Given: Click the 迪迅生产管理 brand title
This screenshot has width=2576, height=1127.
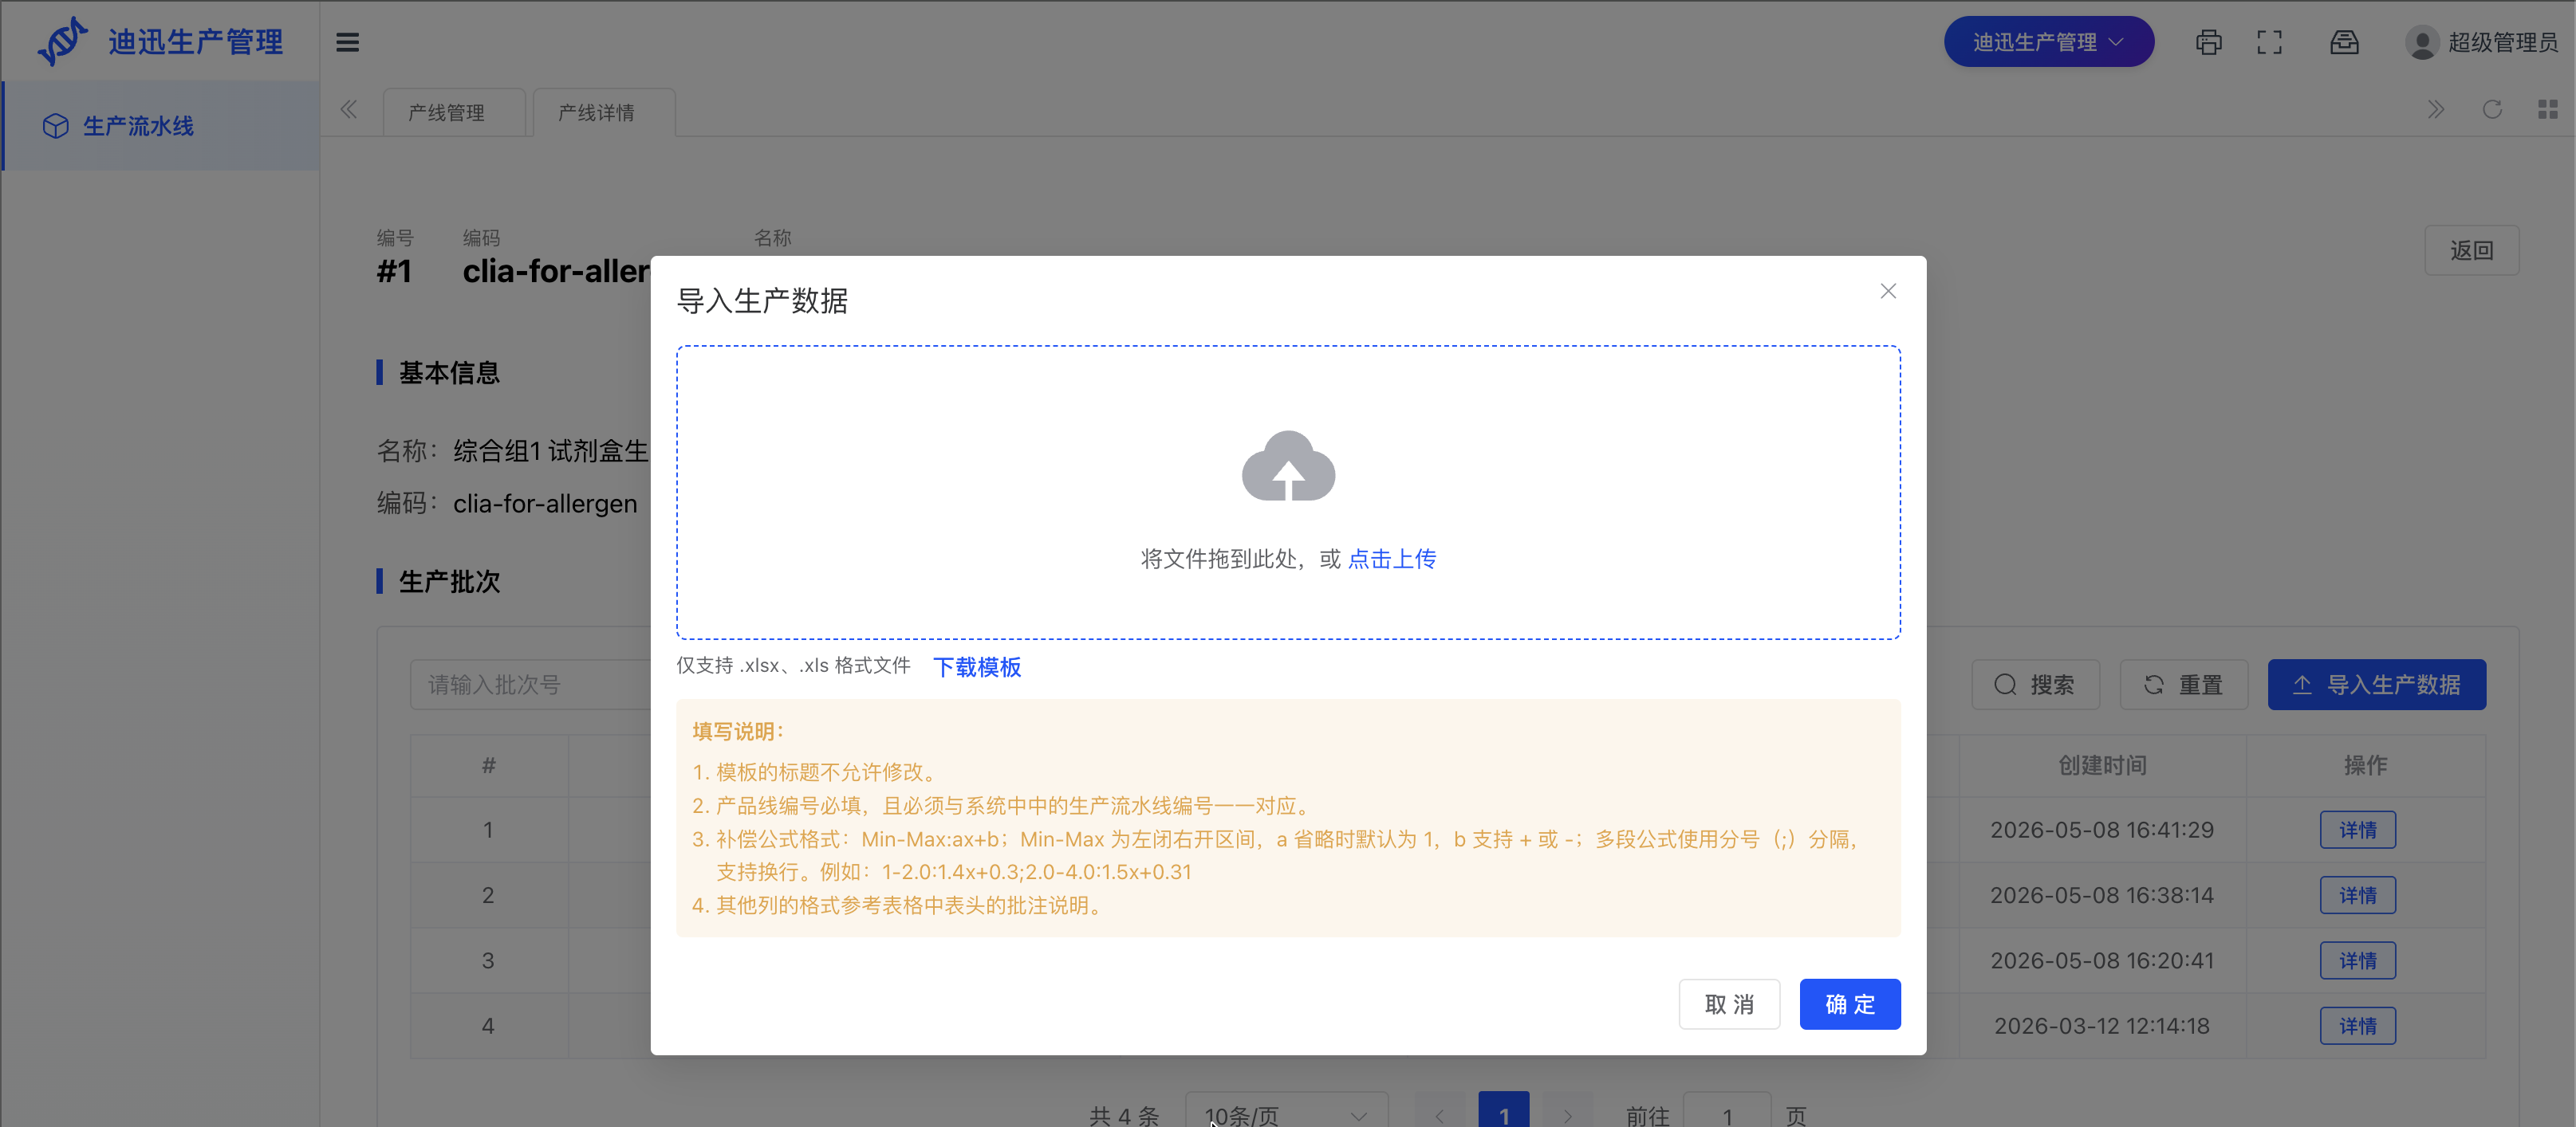Looking at the screenshot, I should [196, 42].
